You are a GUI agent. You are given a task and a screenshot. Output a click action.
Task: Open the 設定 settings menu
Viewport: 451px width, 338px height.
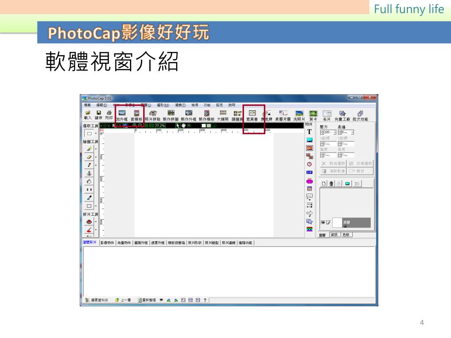219,105
